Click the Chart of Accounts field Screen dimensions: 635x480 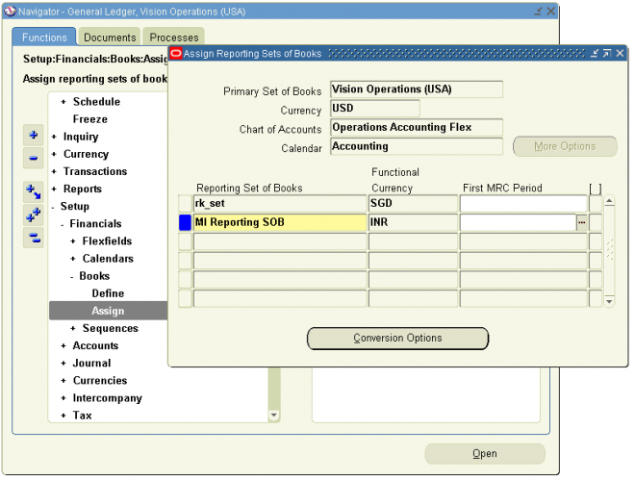[x=417, y=128]
